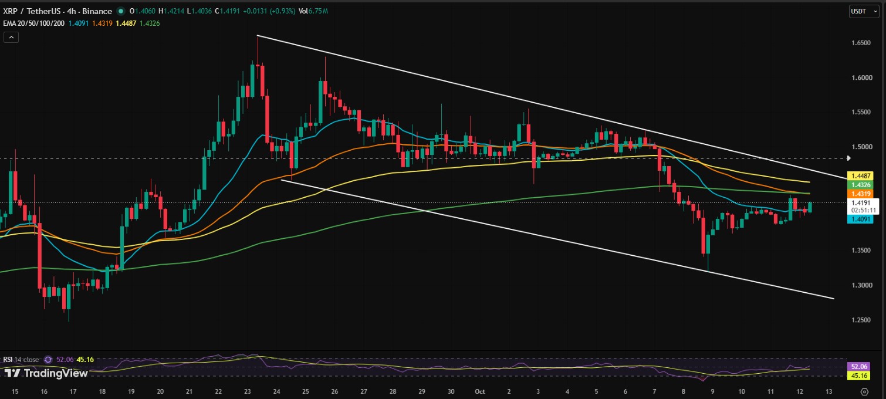Click the green market status dot

[x=121, y=11]
